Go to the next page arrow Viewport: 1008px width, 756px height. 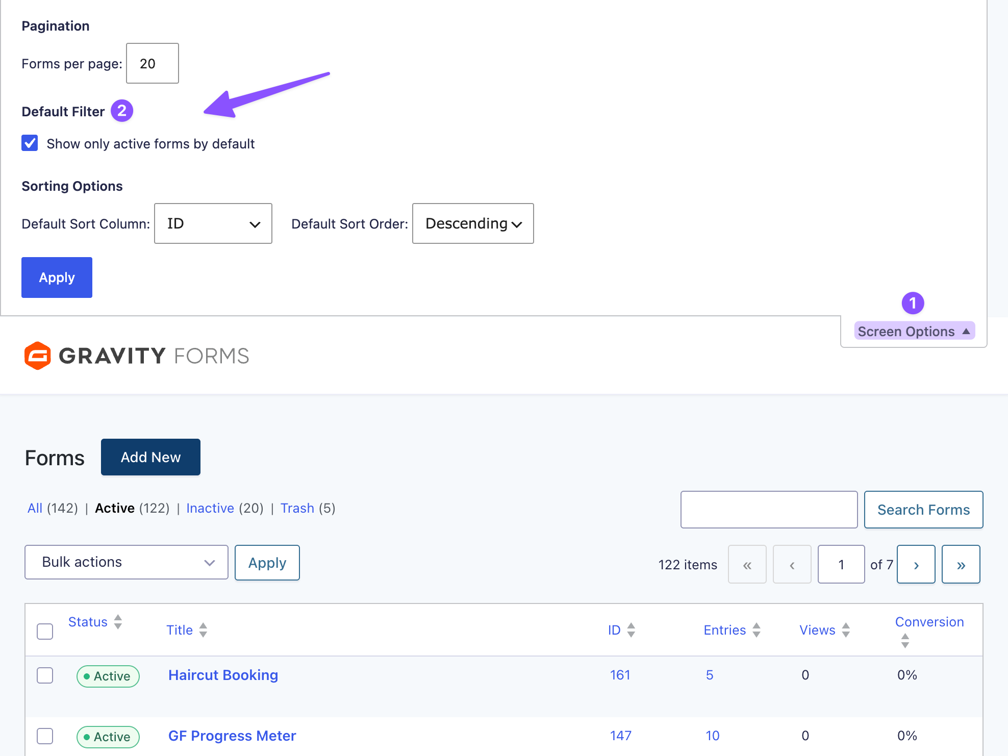tap(916, 564)
